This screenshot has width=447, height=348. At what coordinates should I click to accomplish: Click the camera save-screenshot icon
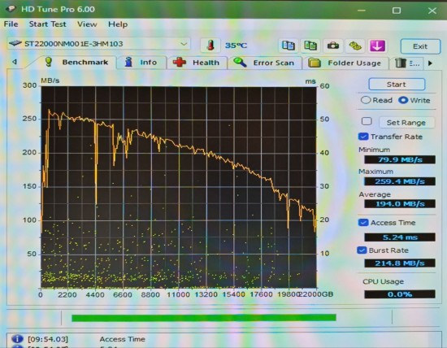coord(332,46)
